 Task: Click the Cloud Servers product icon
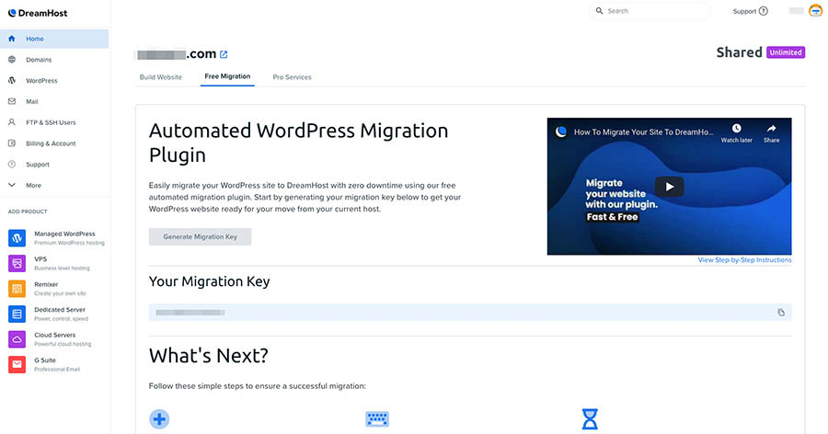17,339
